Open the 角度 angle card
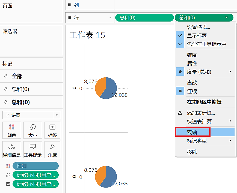This screenshot has width=237, height=193. coord(52,150)
